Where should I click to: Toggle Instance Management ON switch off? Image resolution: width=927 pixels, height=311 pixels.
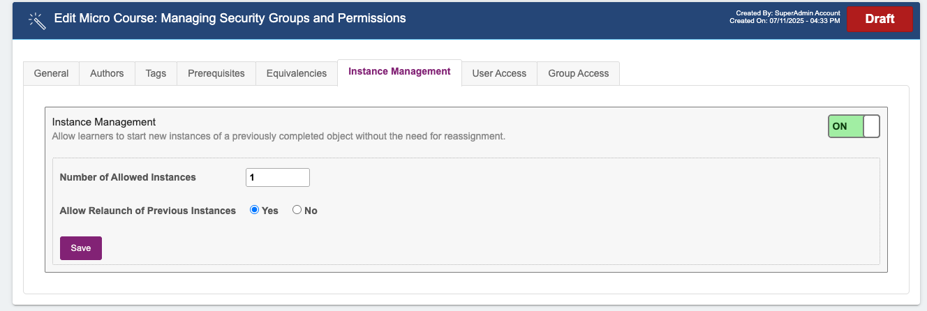click(x=854, y=126)
